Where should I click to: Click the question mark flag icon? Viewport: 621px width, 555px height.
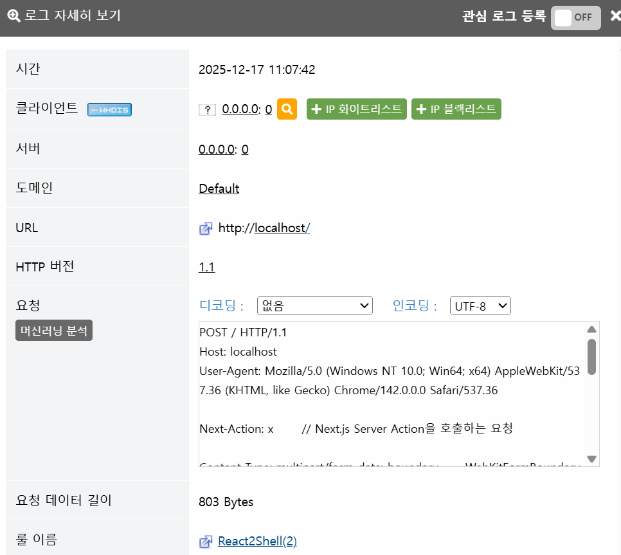[207, 110]
